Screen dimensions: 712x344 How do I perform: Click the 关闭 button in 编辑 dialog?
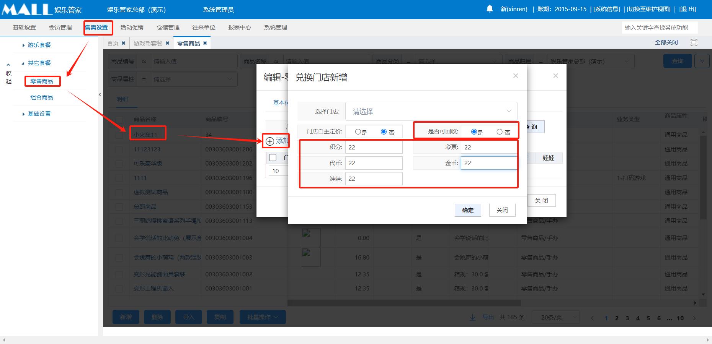click(x=541, y=201)
